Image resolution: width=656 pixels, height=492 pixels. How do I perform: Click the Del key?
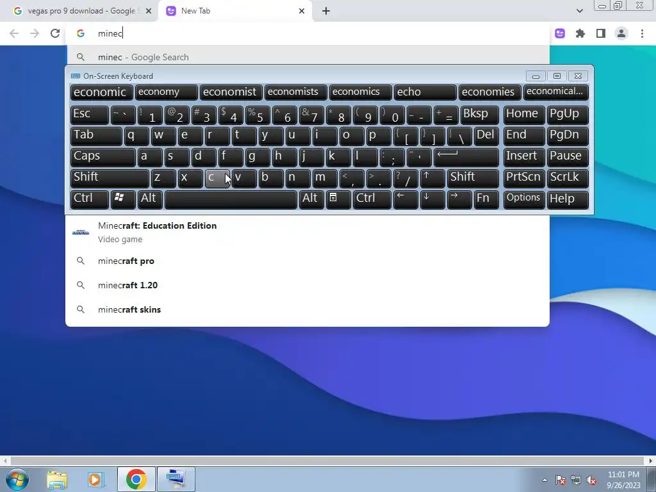coord(486,136)
